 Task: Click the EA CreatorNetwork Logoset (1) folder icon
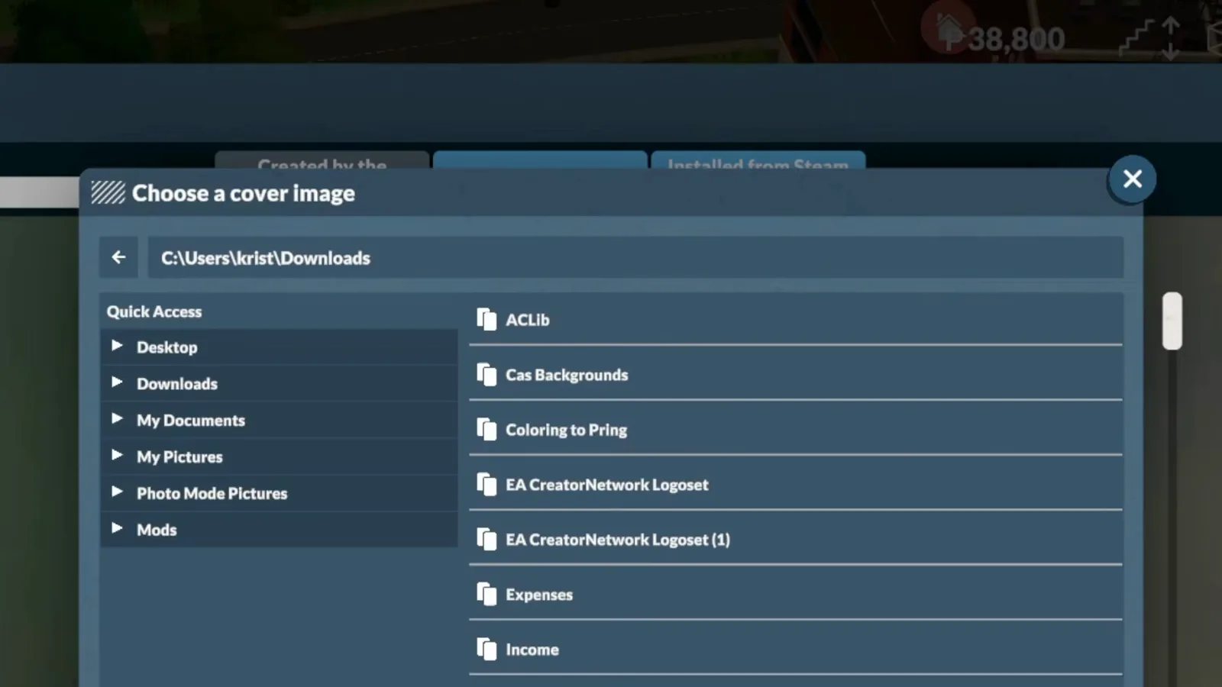click(487, 539)
